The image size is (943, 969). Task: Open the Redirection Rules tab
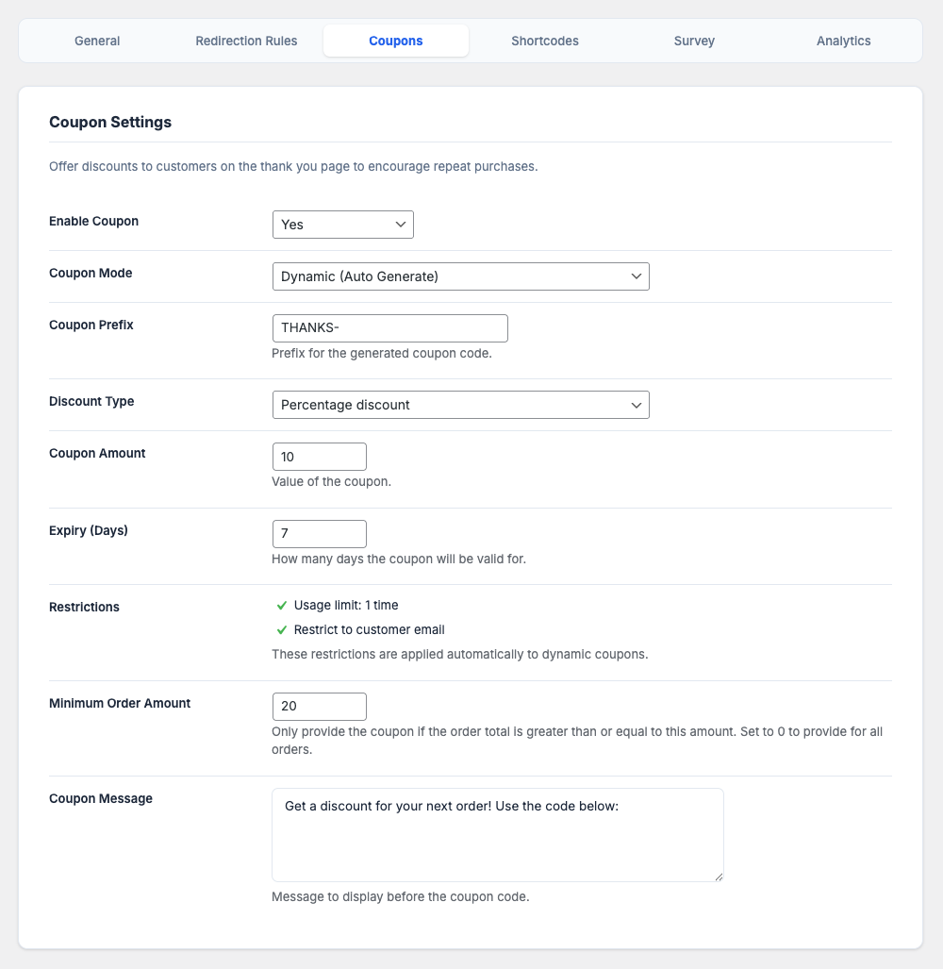[x=246, y=42]
